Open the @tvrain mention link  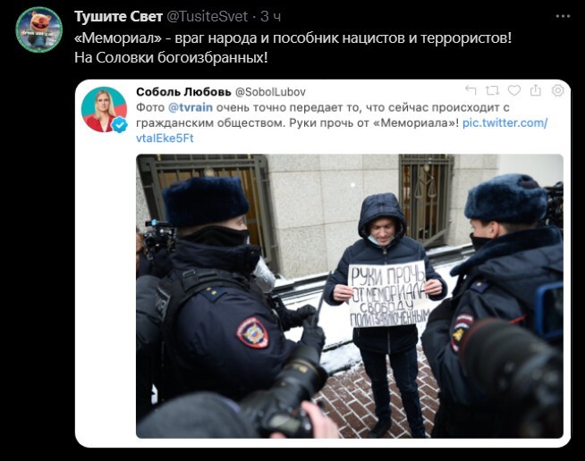click(x=191, y=107)
